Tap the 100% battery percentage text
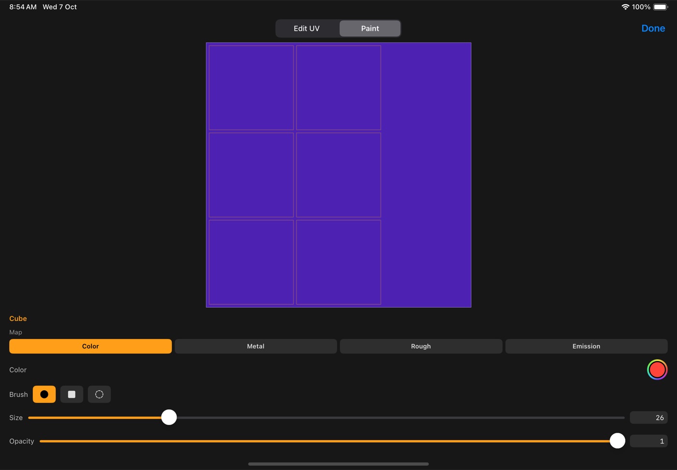The width and height of the screenshot is (677, 470). click(641, 7)
